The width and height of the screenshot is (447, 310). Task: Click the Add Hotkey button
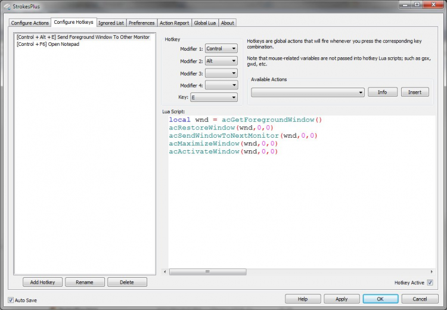tap(42, 282)
